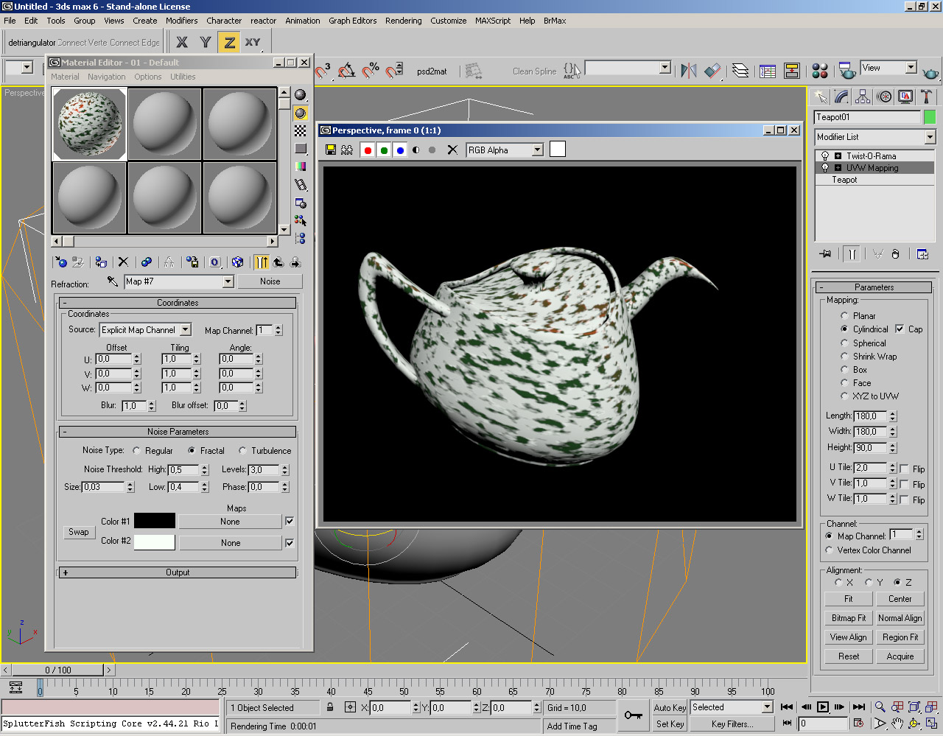Activate the Pan viewport hand tool

click(897, 723)
